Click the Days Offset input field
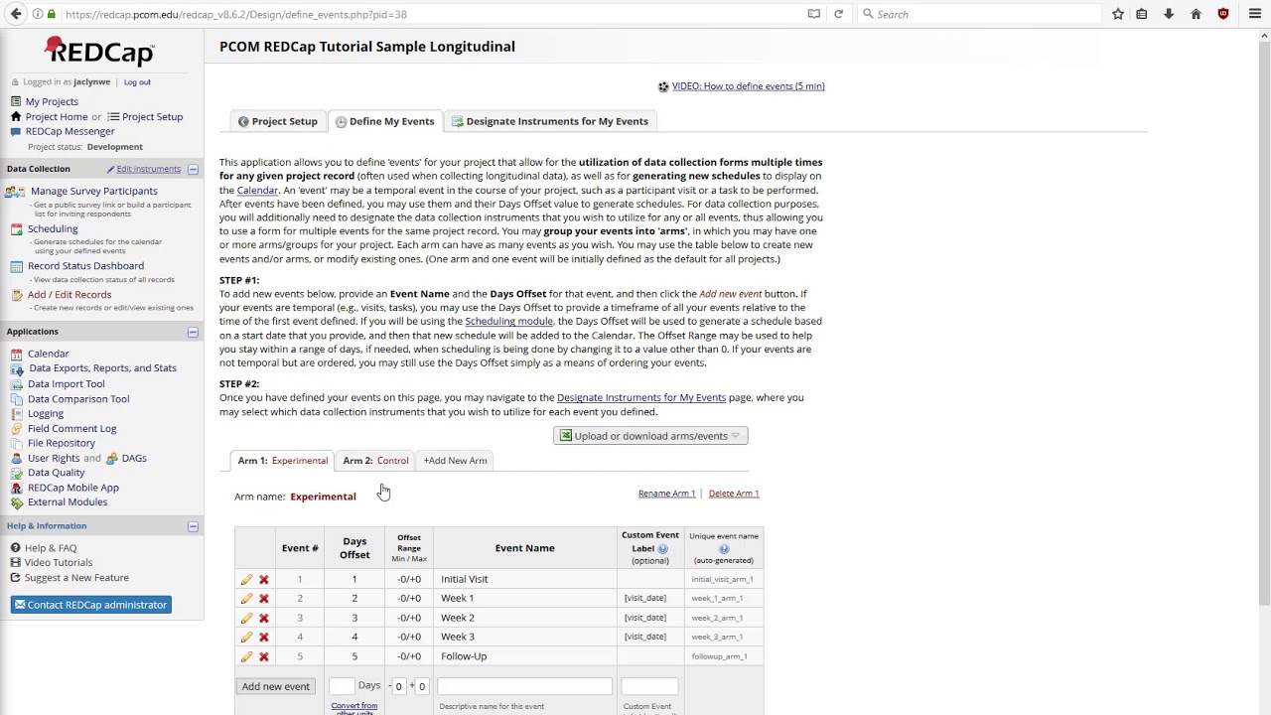Image resolution: width=1271 pixels, height=715 pixels. [342, 686]
